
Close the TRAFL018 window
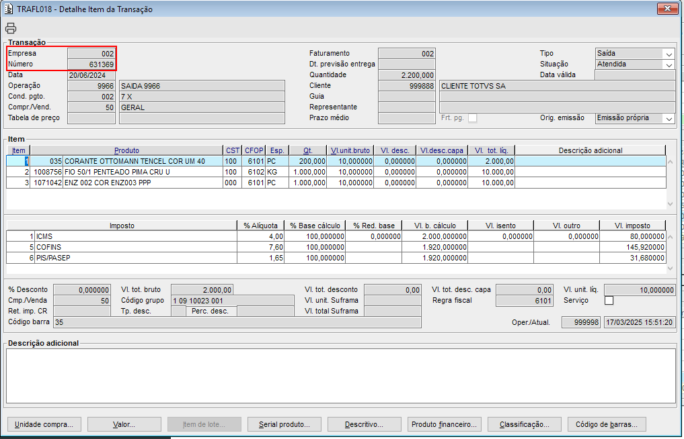point(667,9)
